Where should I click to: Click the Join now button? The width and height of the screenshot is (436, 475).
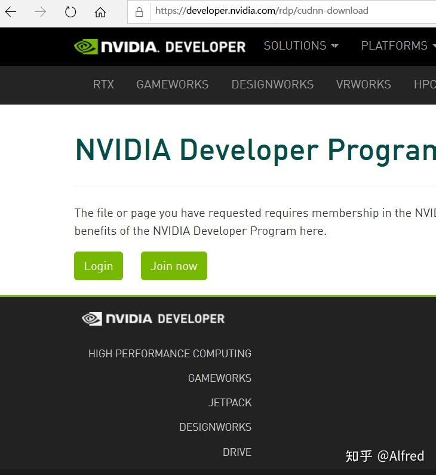(174, 266)
